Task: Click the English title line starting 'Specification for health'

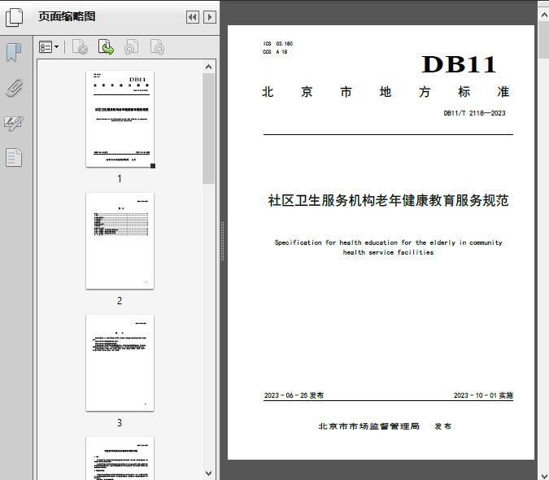Action: click(388, 242)
